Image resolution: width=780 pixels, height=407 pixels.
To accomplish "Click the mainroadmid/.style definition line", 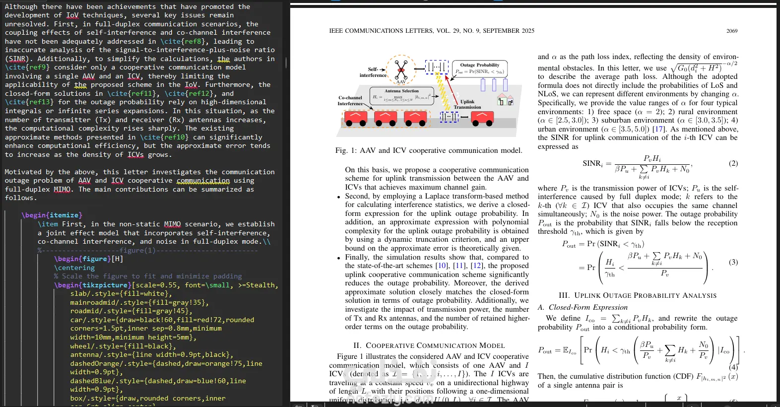I will (x=139, y=303).
